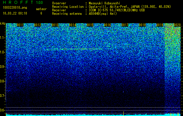Click the antenna value A504HB(yagi 4el)
Screen dimensions: 183x116
click(x=103, y=14)
